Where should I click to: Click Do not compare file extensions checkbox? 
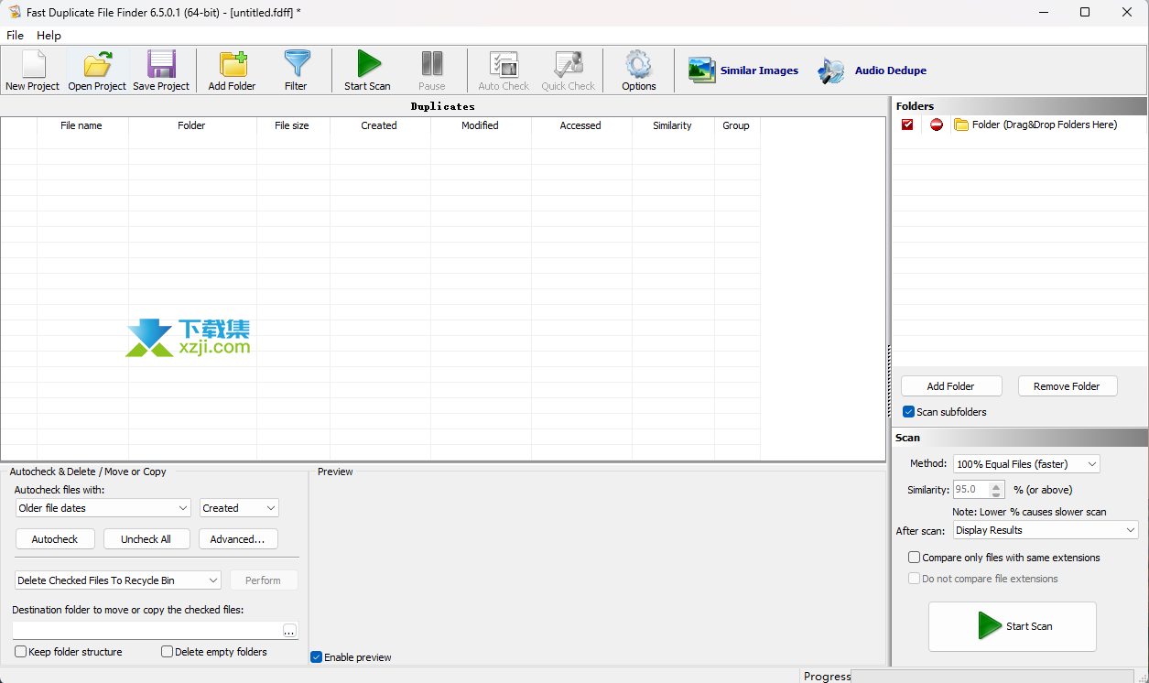point(914,579)
